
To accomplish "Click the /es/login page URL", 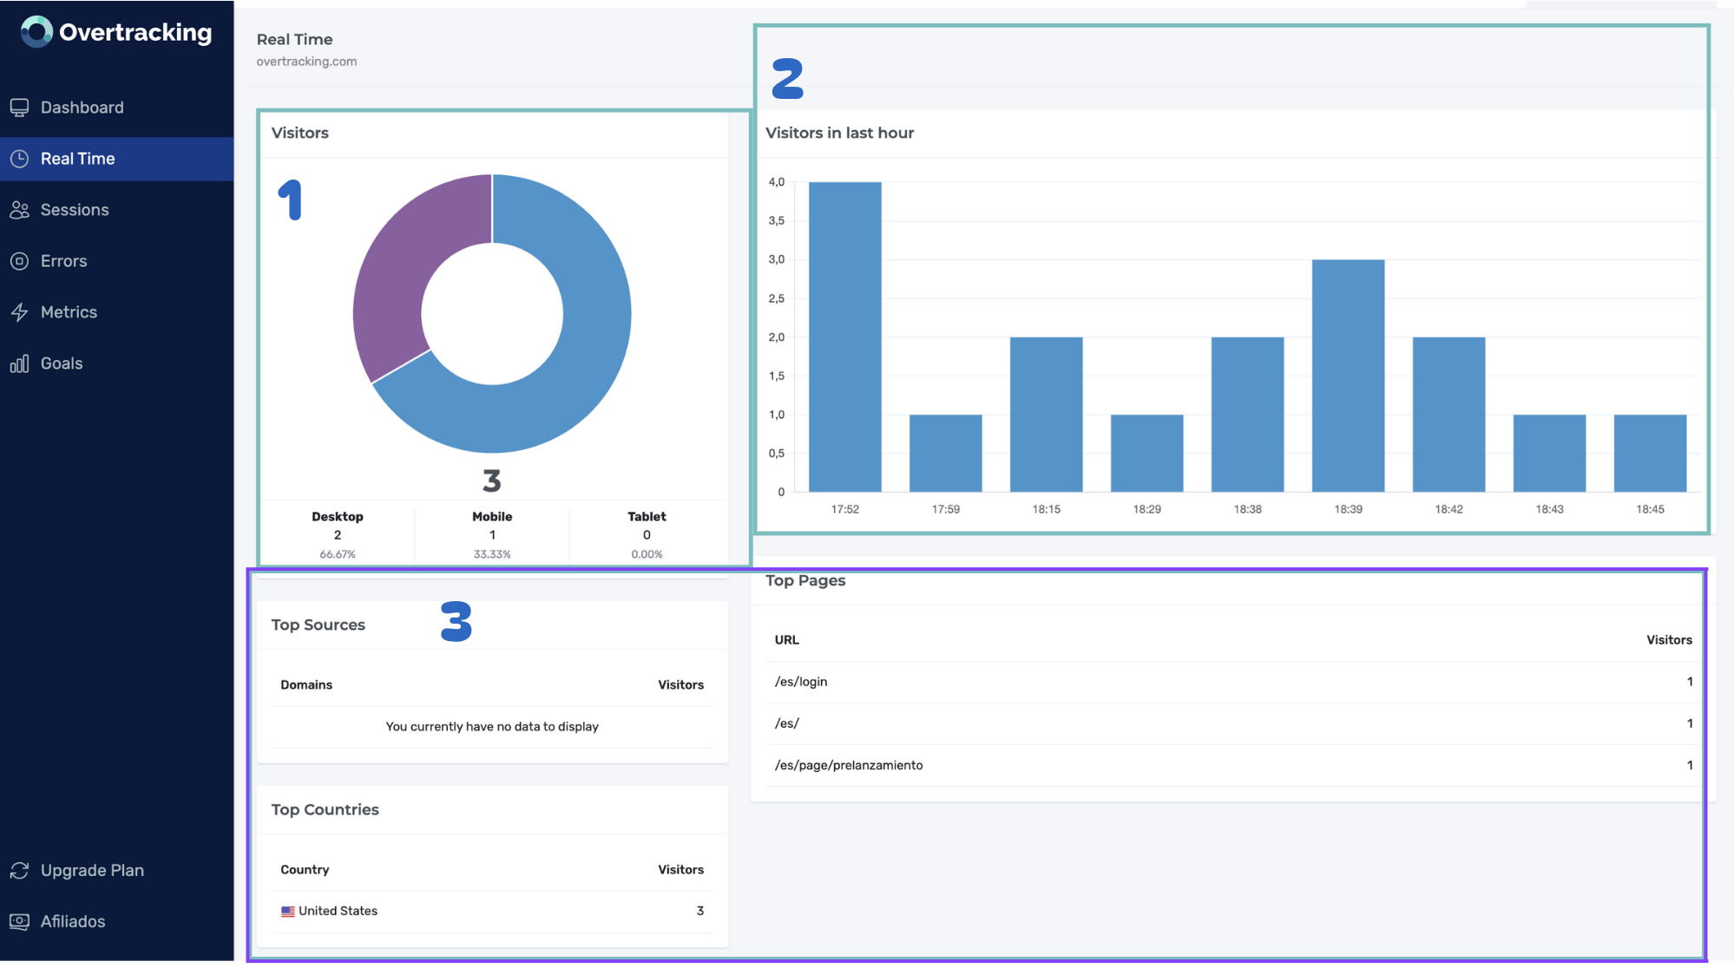I will pos(801,682).
